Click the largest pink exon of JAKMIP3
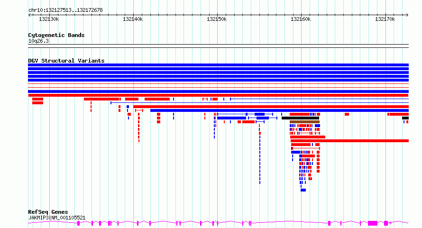The image size is (422, 228). [373, 223]
